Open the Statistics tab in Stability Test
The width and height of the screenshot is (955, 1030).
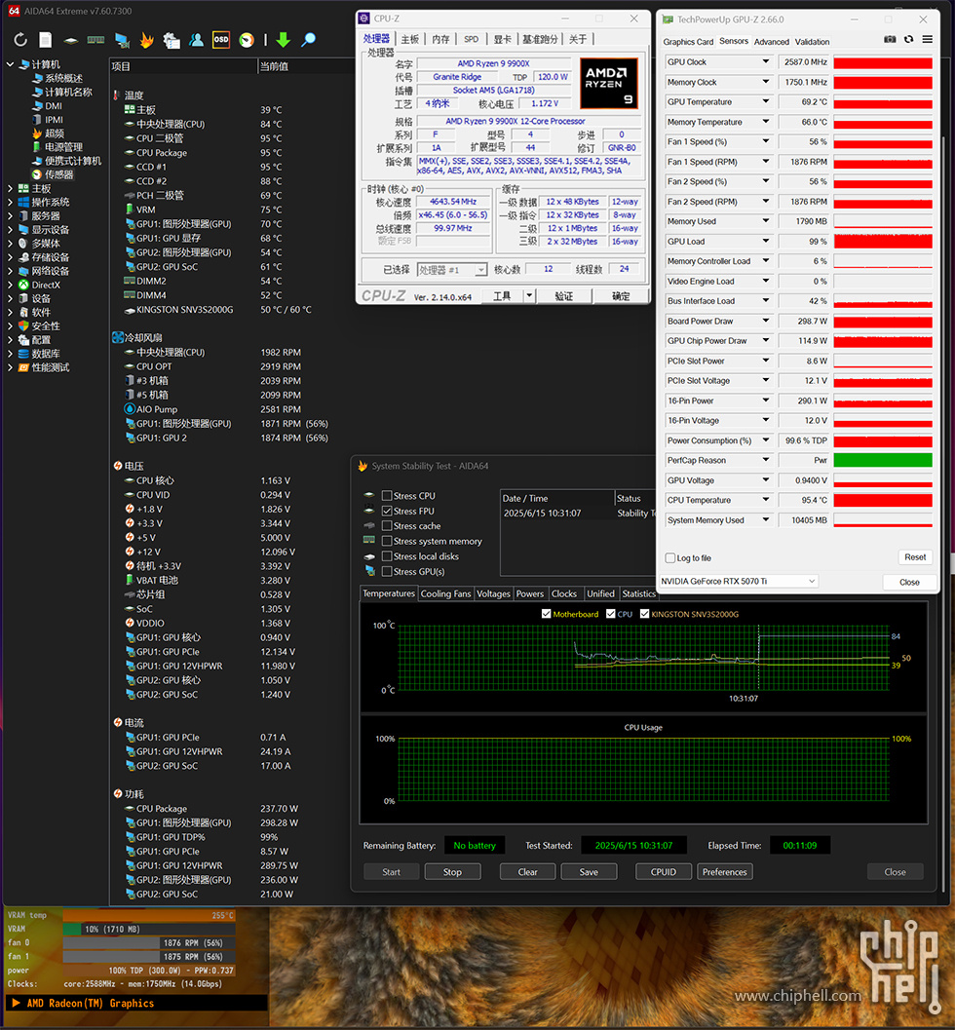(x=639, y=593)
